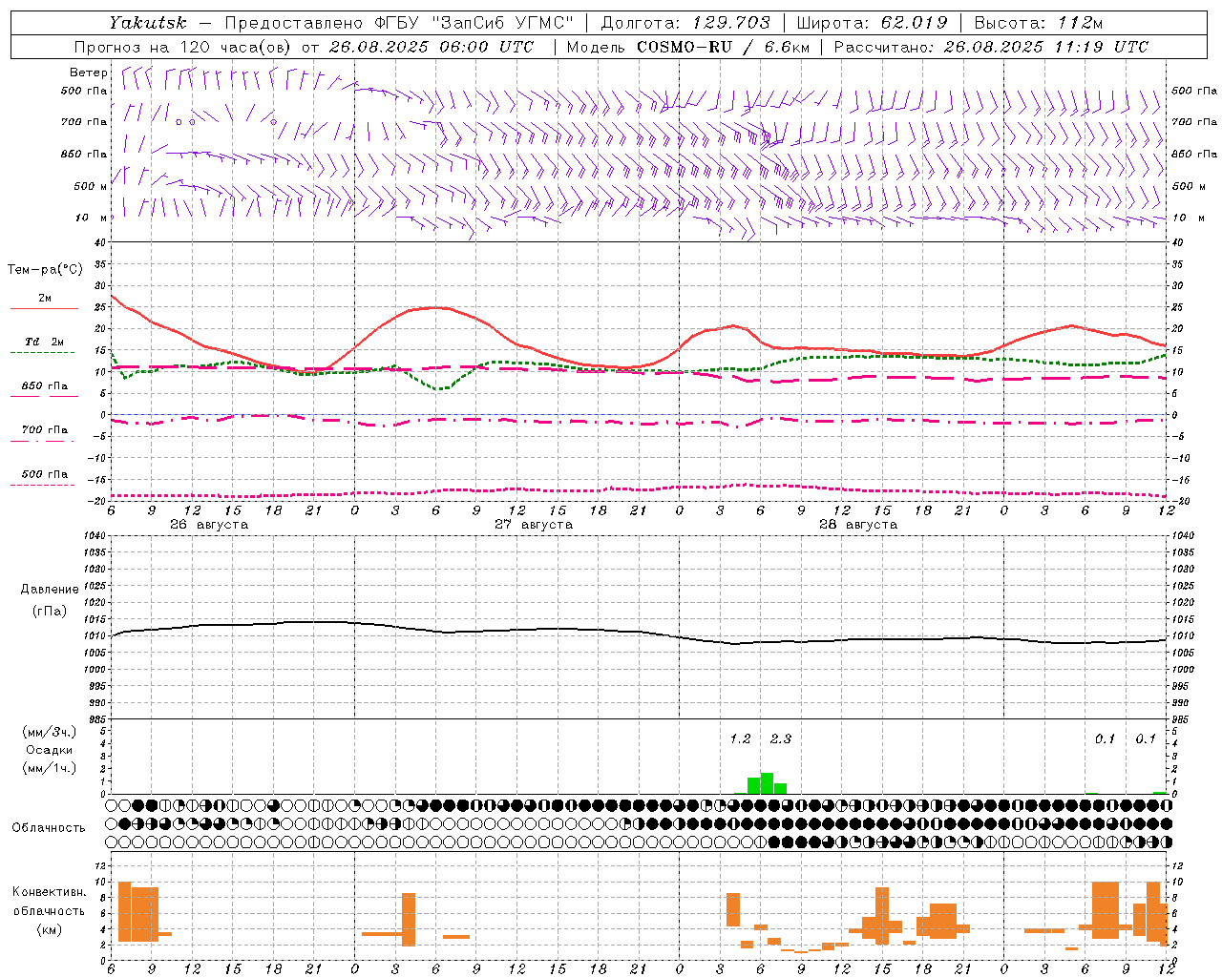
Task: Click the red 2м temperature legend line
Action: (44, 308)
